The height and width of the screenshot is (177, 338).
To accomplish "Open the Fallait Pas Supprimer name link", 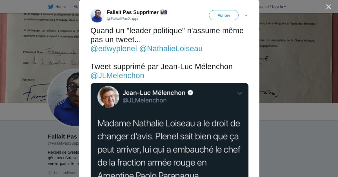I will click(x=132, y=12).
